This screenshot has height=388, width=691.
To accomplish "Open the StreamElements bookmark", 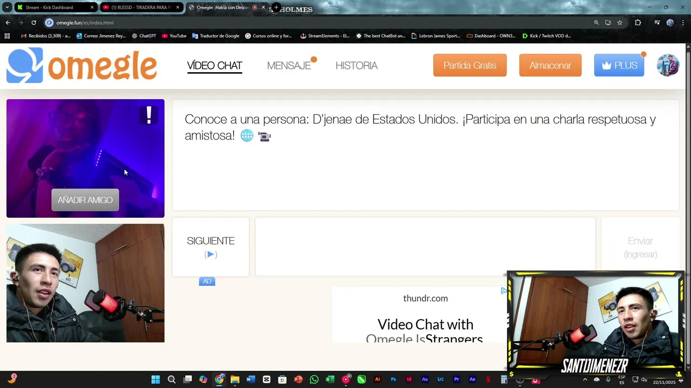I will [325, 36].
